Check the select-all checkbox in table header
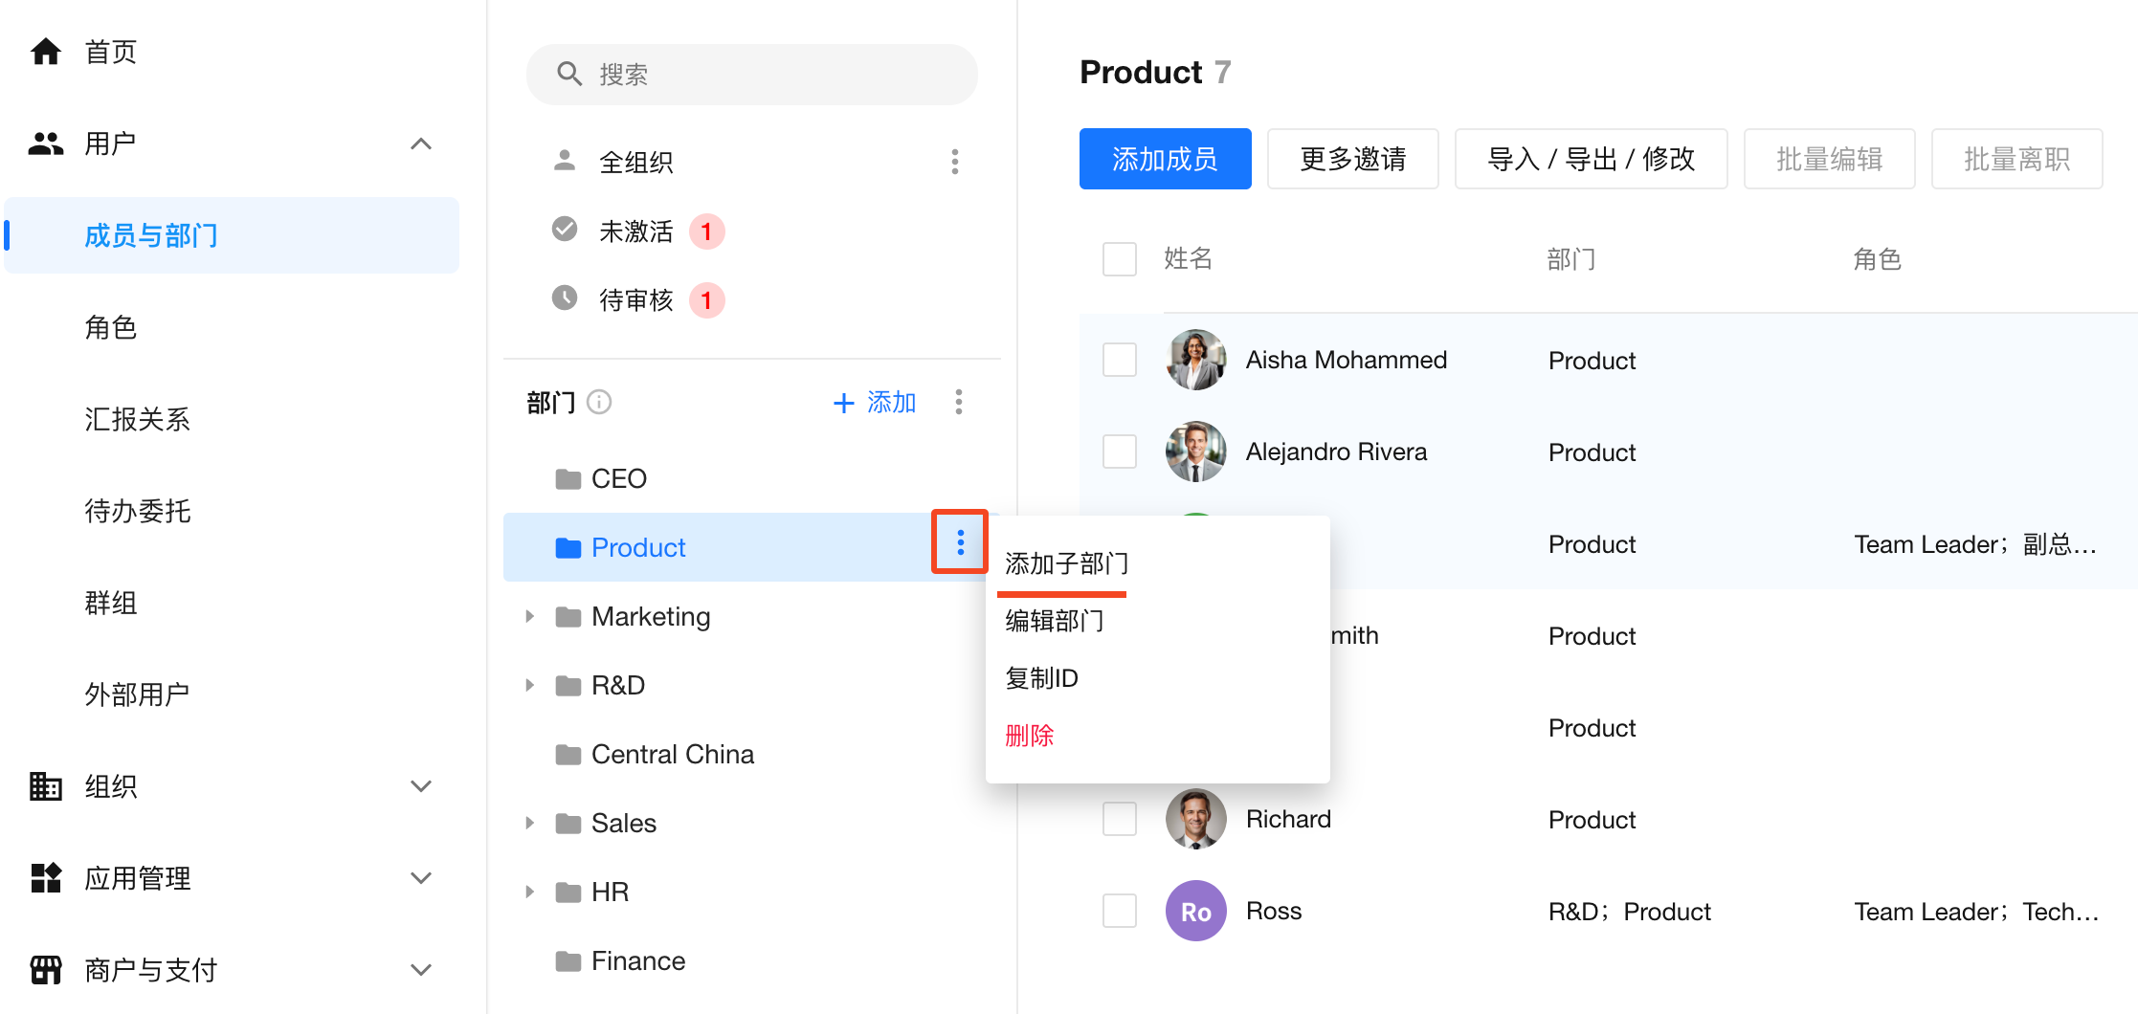This screenshot has height=1014, width=2138. (x=1119, y=259)
